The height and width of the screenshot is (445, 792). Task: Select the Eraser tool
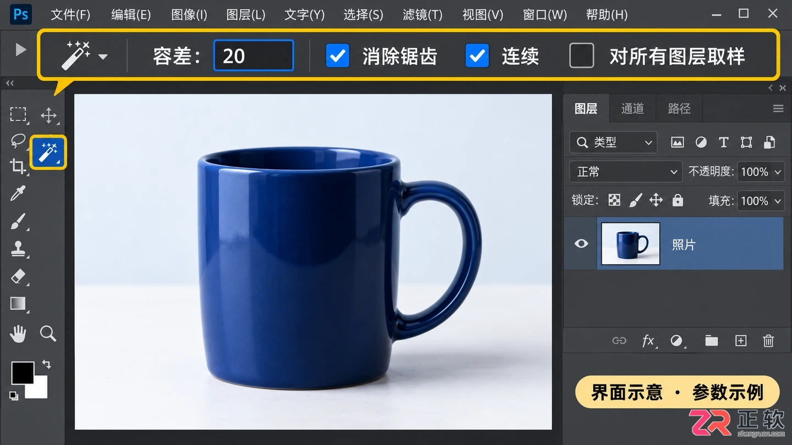[18, 276]
